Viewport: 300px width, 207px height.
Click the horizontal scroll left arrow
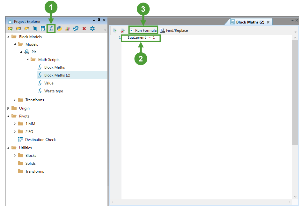[x=113, y=202]
